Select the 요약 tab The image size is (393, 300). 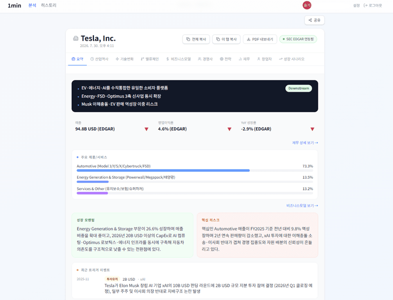tap(77, 59)
